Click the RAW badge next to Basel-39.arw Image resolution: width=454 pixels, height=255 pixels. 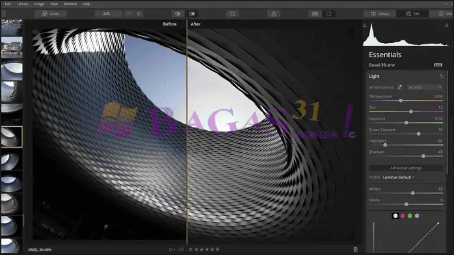point(438,65)
